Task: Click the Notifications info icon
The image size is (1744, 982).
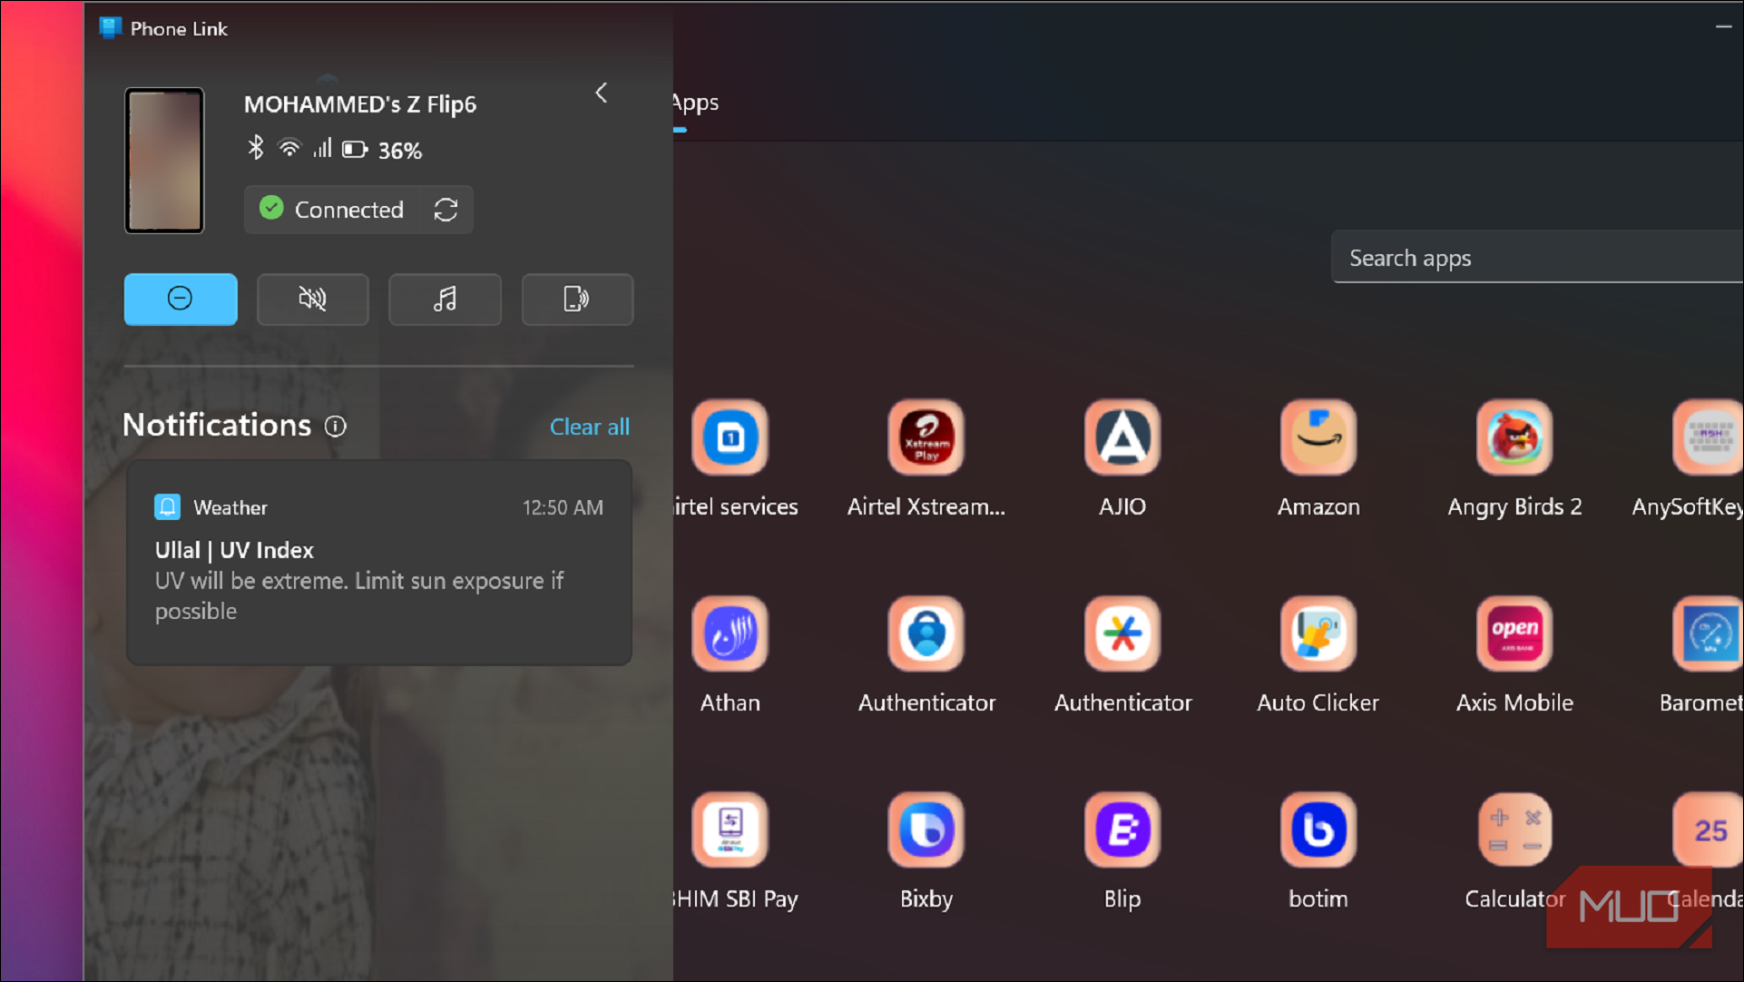Action: pyautogui.click(x=336, y=426)
